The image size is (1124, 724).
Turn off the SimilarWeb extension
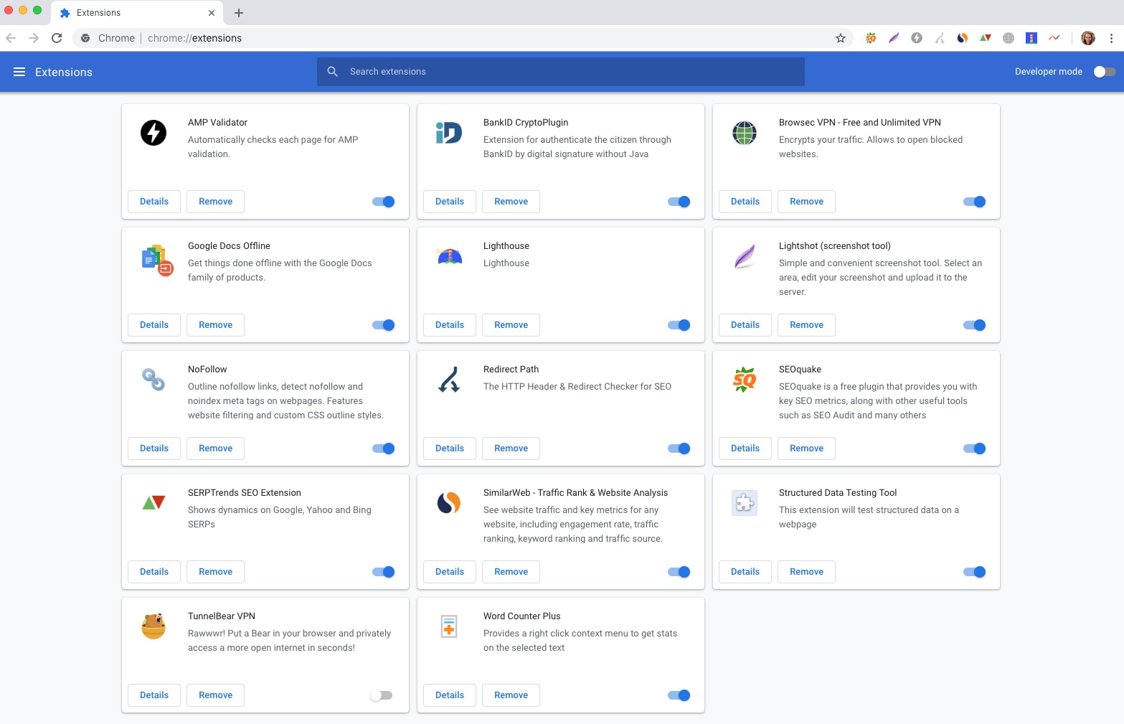coord(679,572)
